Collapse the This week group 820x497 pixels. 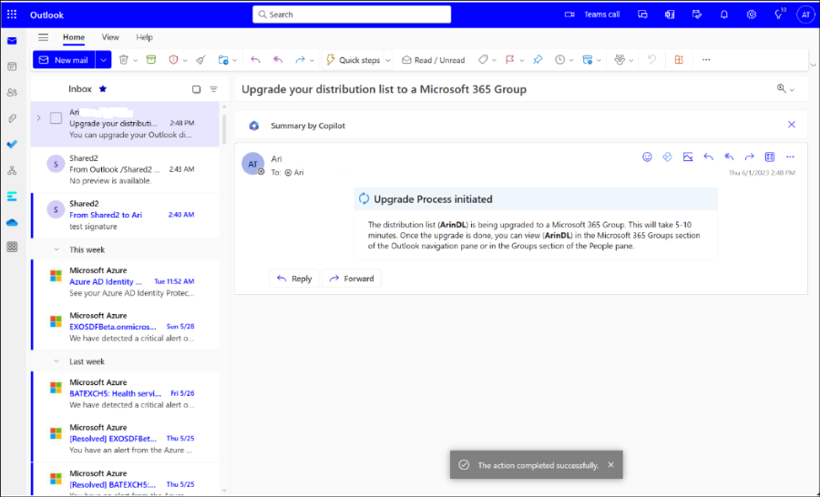56,249
